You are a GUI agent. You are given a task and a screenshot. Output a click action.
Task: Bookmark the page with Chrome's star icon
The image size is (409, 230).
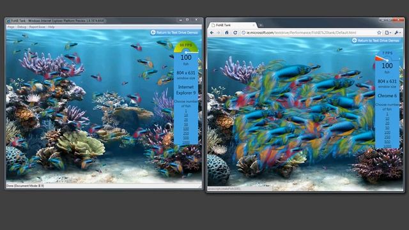(x=379, y=33)
